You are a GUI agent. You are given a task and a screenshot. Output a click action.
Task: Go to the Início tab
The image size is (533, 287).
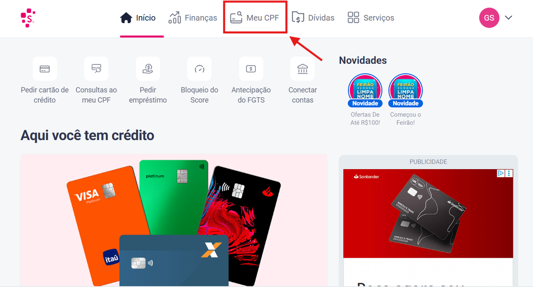[x=138, y=18]
